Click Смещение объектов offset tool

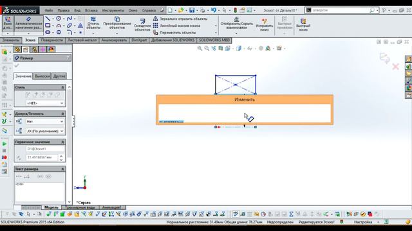(x=142, y=24)
